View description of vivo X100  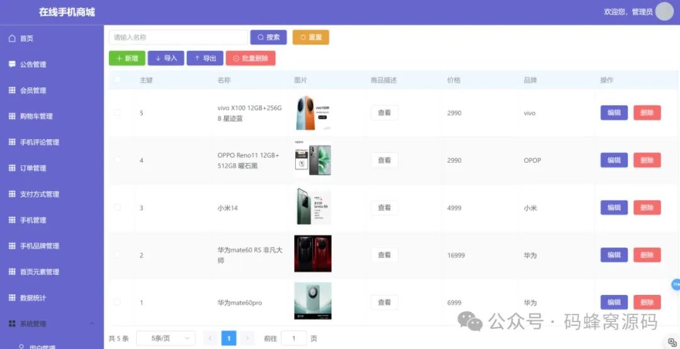point(384,113)
